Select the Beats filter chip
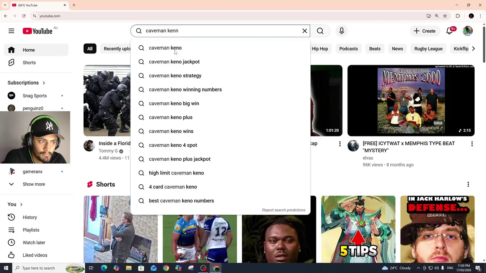Screen dimensions: 486x273 point(375,49)
